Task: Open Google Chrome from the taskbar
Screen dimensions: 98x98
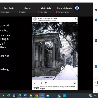Action: coord(36,96)
